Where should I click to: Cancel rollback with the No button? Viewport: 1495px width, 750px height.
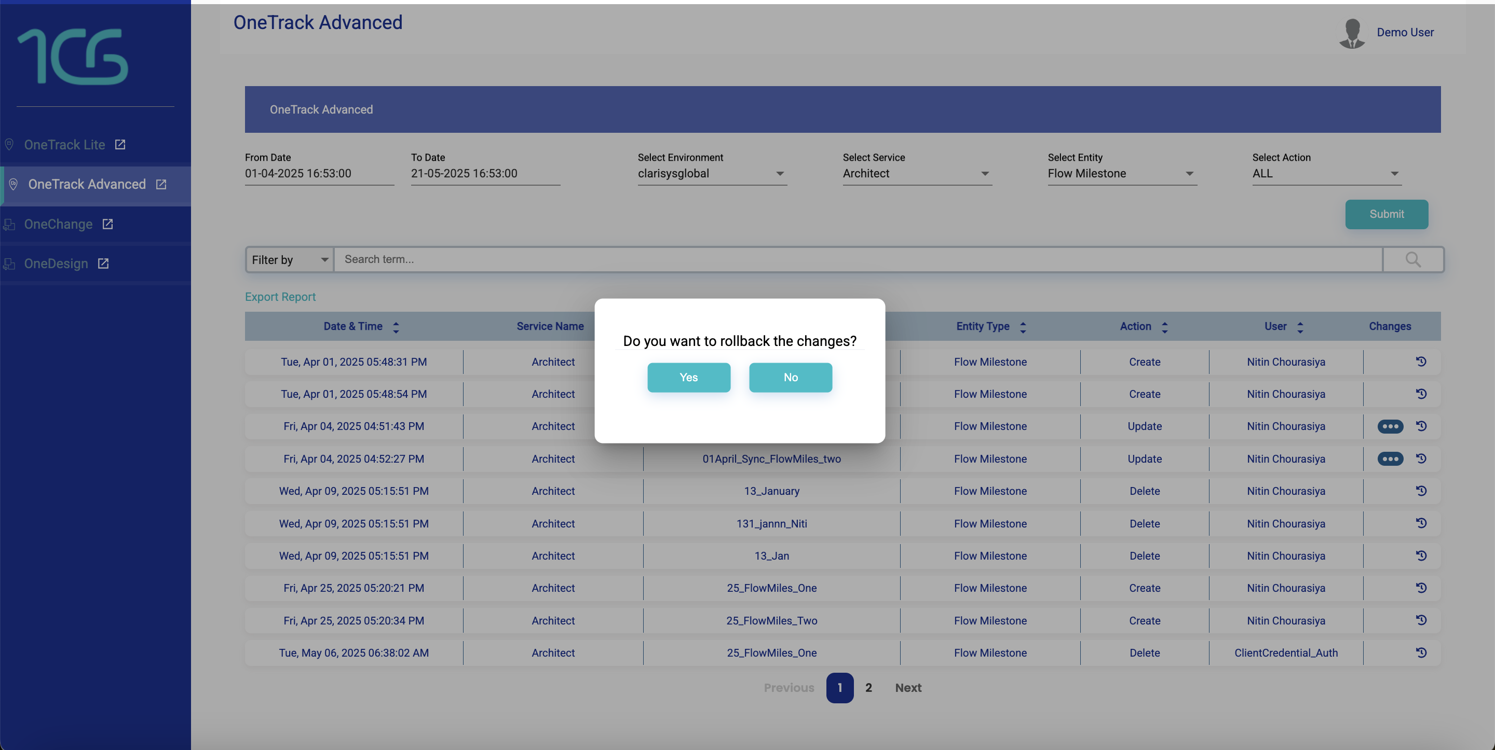[790, 377]
